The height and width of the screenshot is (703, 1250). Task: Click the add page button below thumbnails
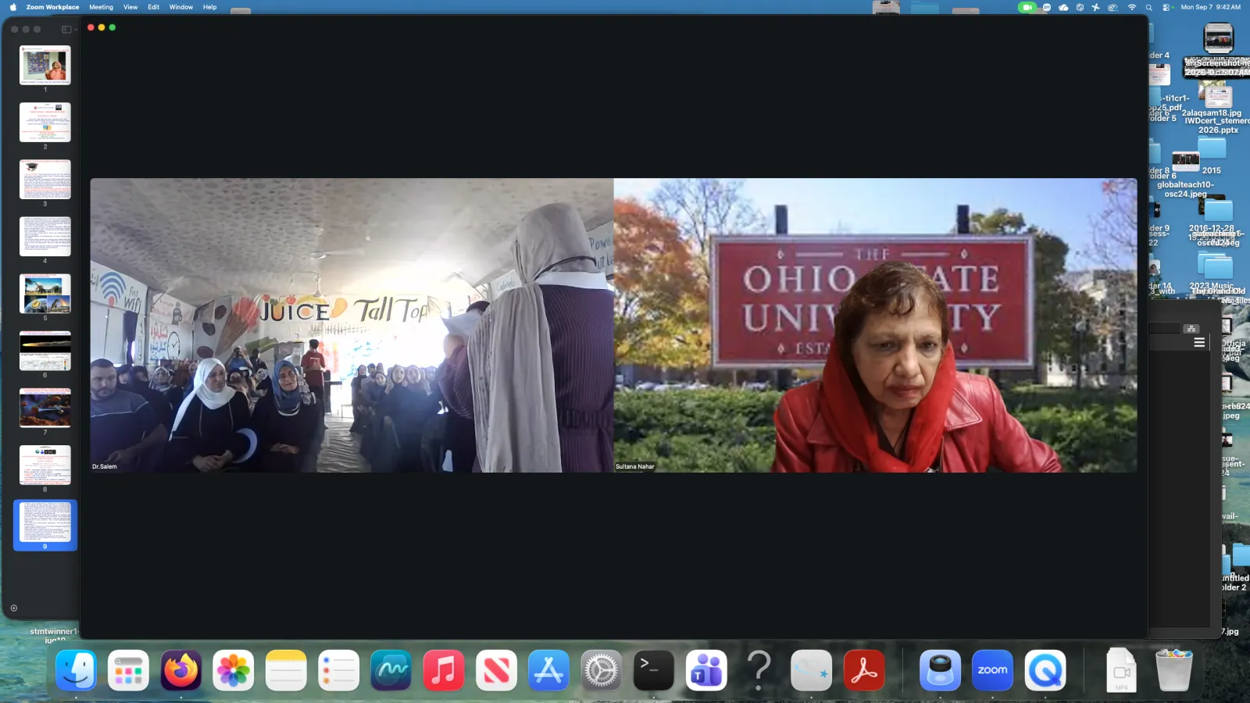[13, 608]
